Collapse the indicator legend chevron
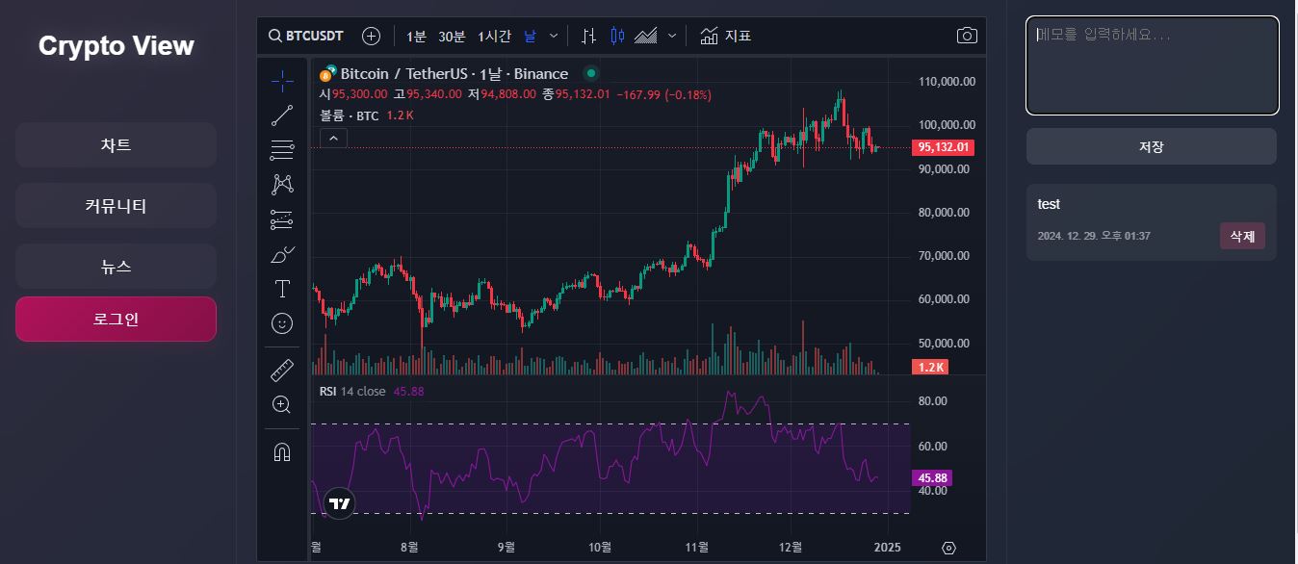Viewport: 1298px width, 564px height. pos(333,139)
